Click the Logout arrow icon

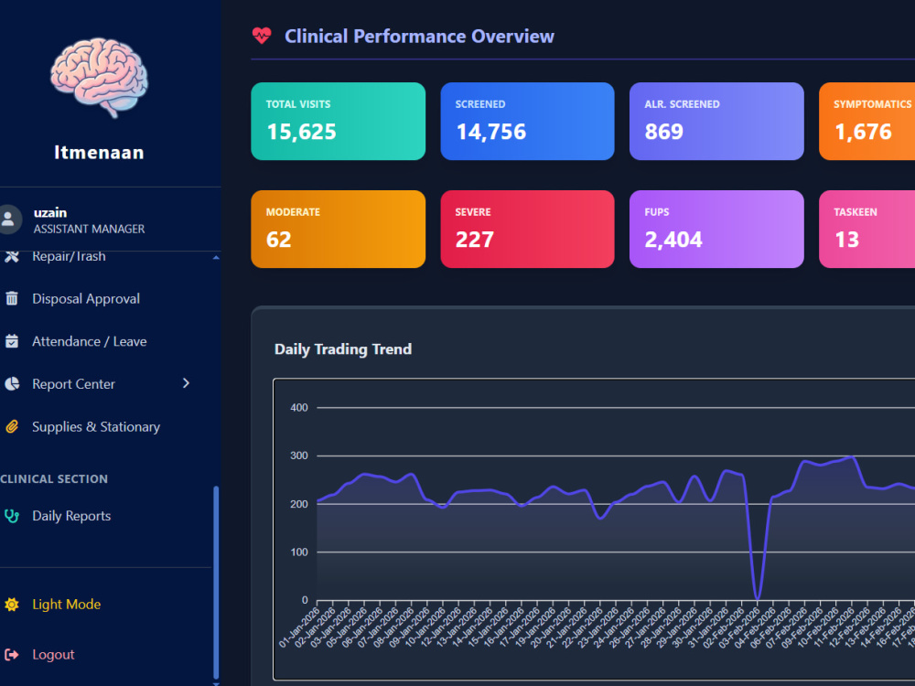[x=12, y=655]
